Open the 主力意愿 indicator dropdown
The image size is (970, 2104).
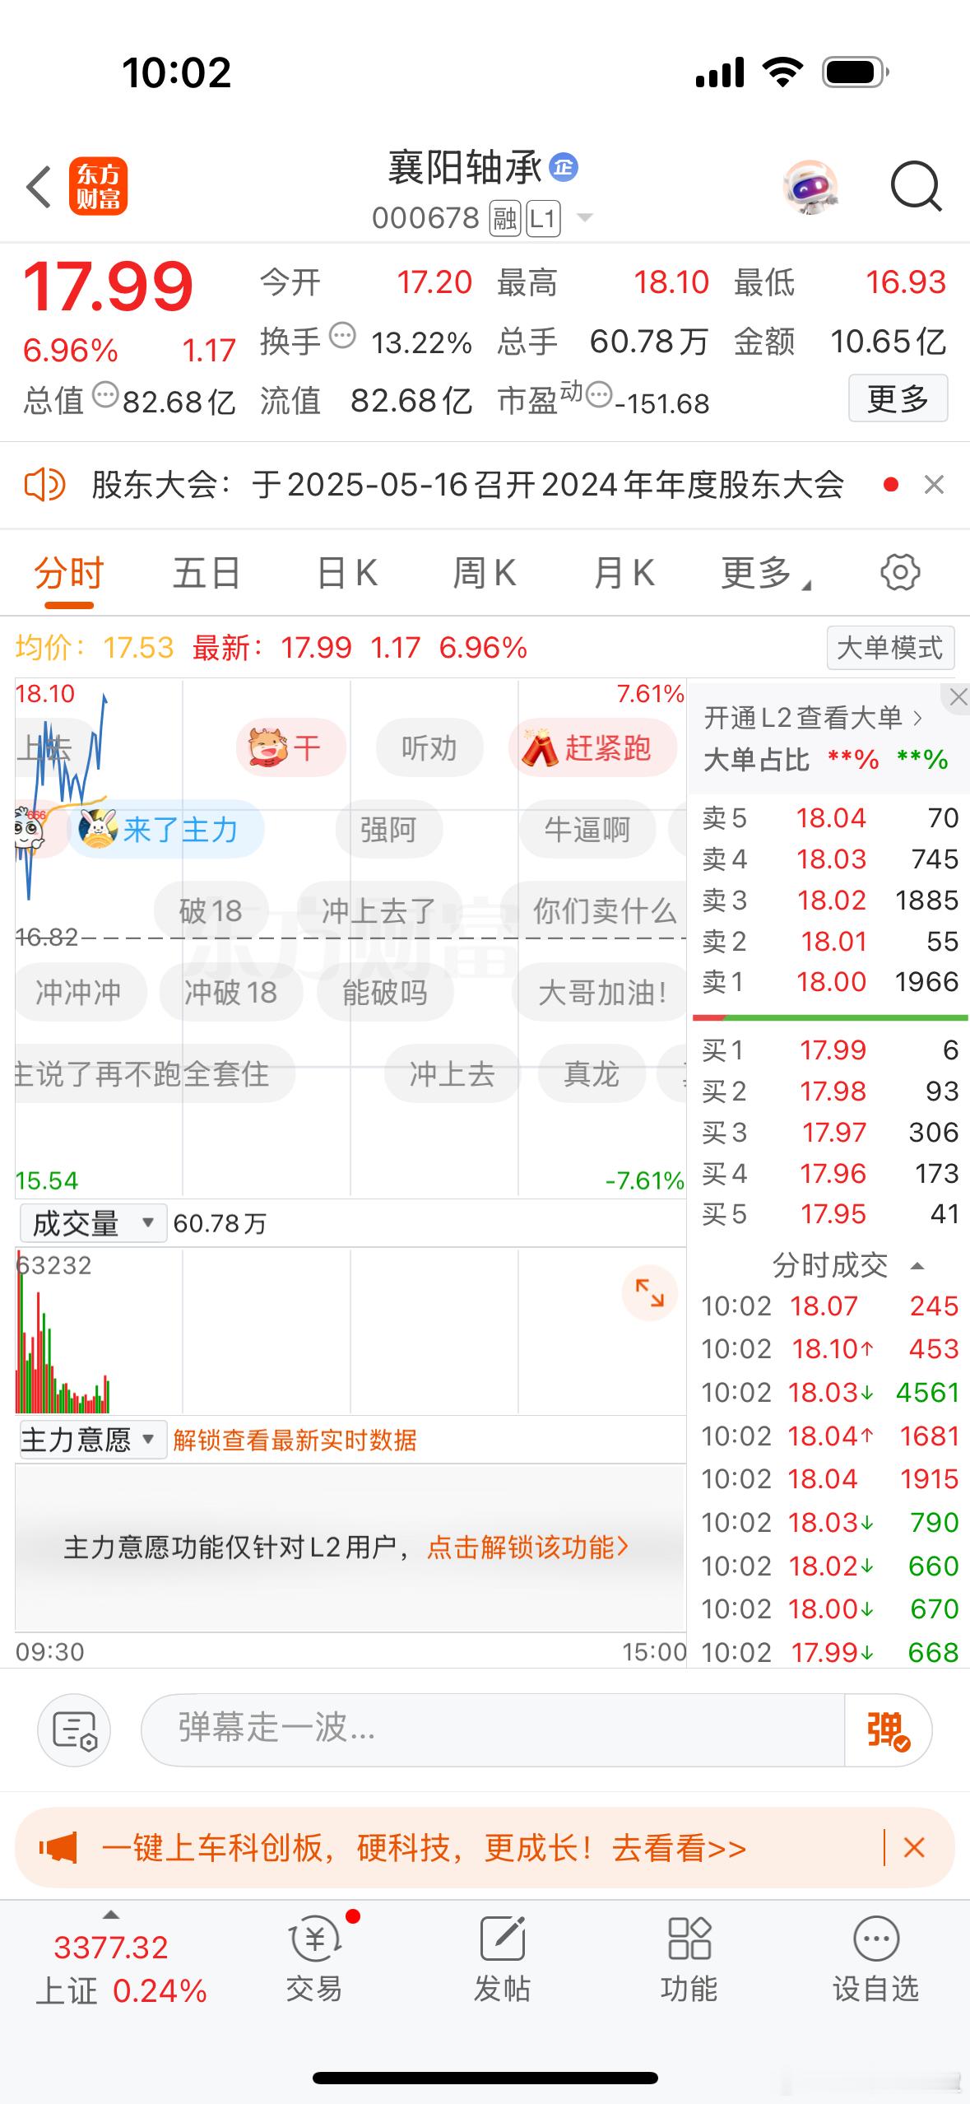[93, 1440]
